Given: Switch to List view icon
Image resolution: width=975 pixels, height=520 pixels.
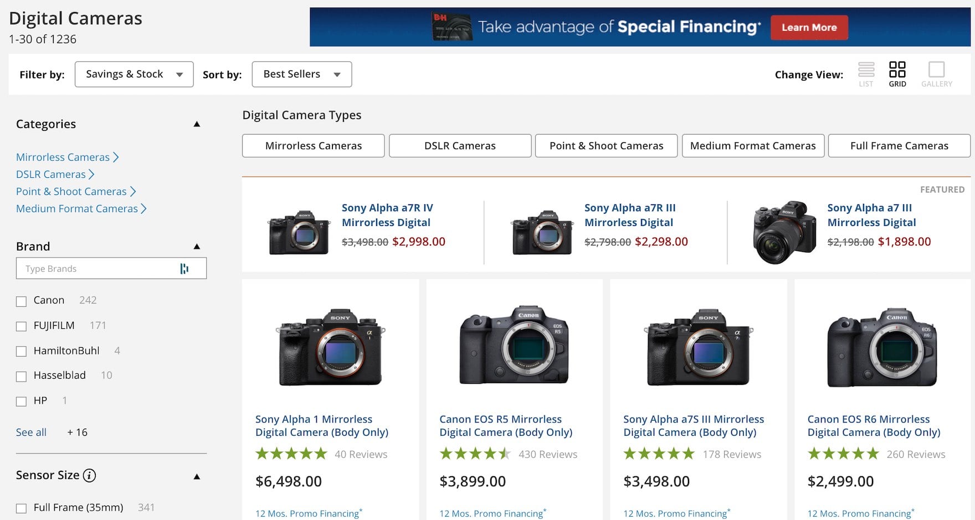Looking at the screenshot, I should point(866,70).
